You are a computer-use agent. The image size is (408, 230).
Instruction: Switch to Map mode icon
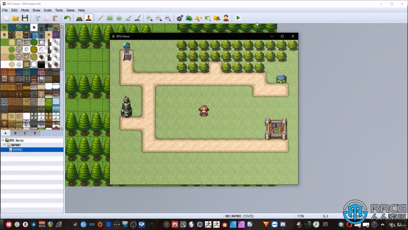click(x=79, y=18)
